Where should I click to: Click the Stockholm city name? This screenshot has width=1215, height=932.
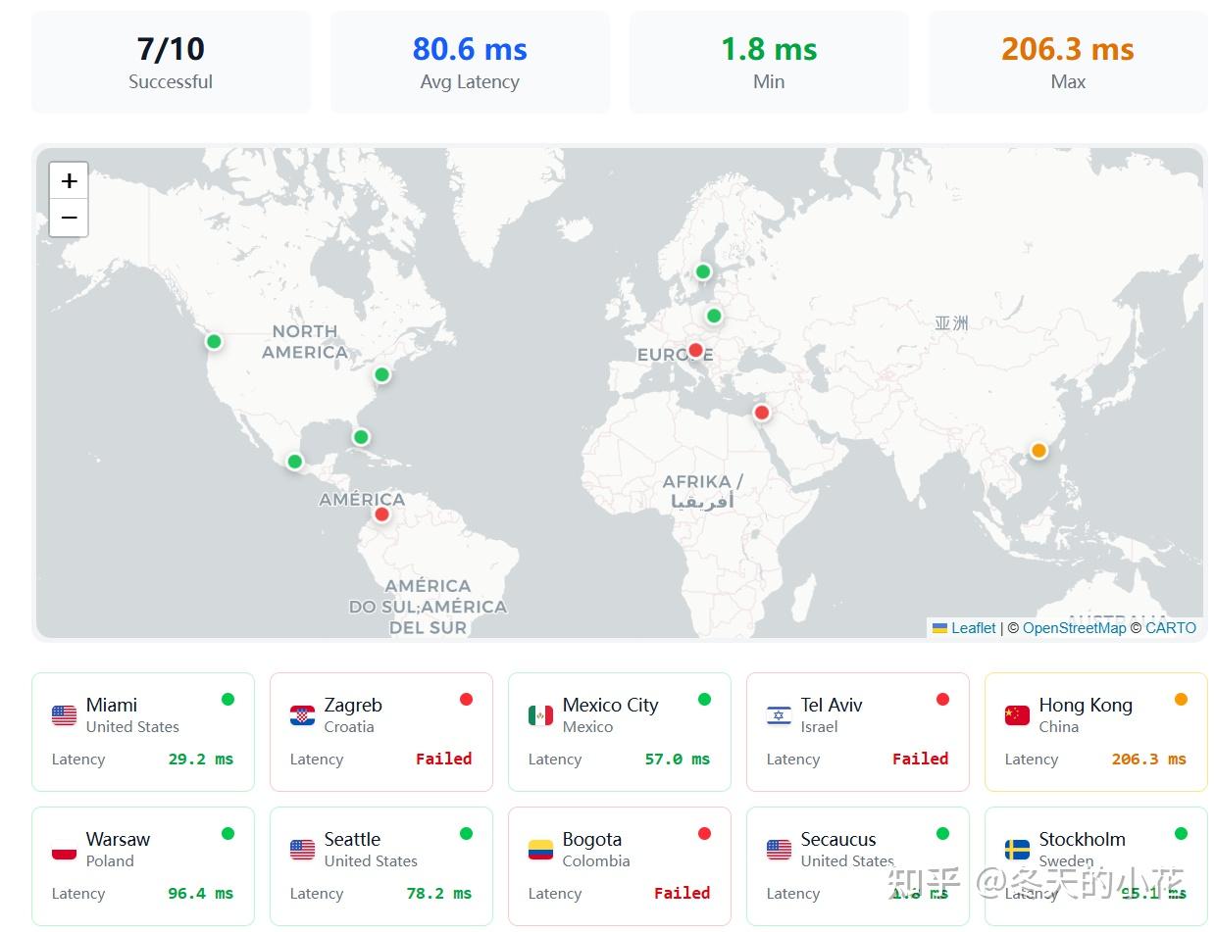coord(1082,839)
